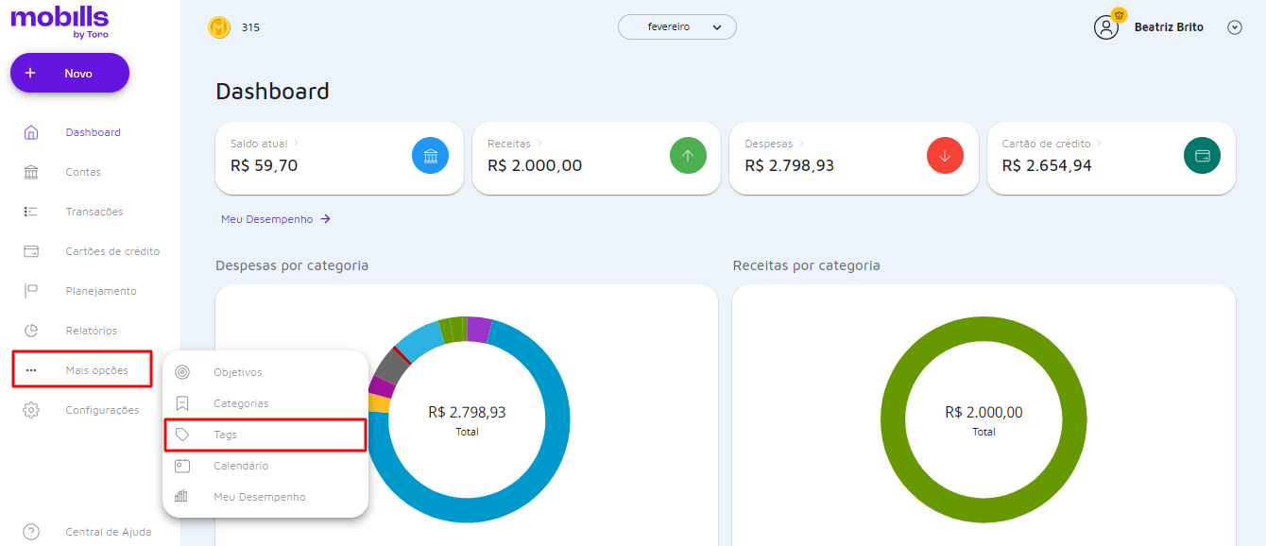
Task: Expand the account menu arrow beside Beatriz Brito
Action: tap(1234, 27)
